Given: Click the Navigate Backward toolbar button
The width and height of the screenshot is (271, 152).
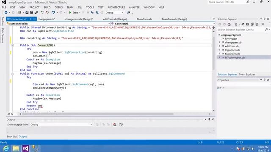Looking at the screenshot, I should 6,13.
